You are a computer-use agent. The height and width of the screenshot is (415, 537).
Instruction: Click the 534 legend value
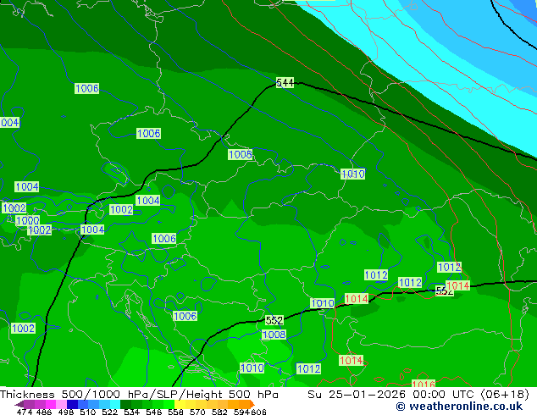[x=131, y=412]
